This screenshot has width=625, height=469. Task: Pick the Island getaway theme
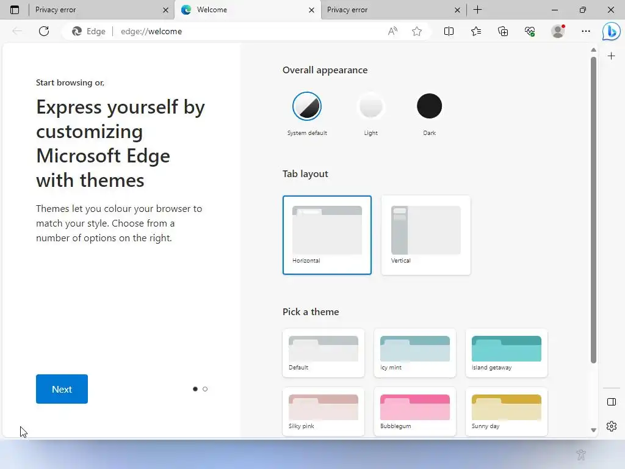pos(507,353)
